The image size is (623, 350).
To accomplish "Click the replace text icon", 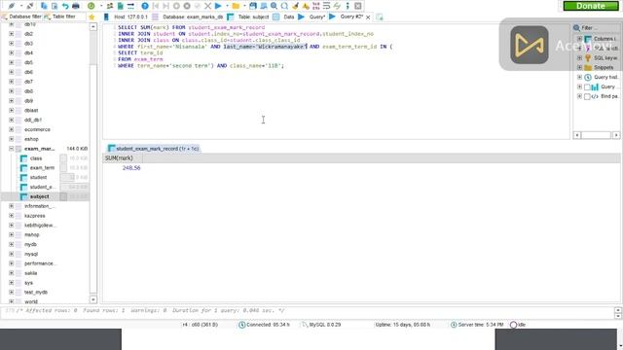I will (x=284, y=6).
